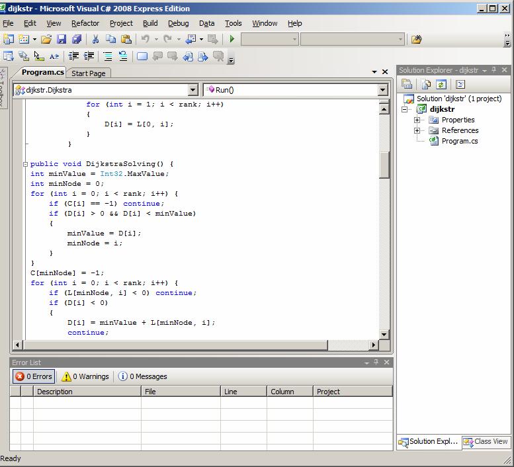Click the Display Word Completion icon

tap(54, 56)
